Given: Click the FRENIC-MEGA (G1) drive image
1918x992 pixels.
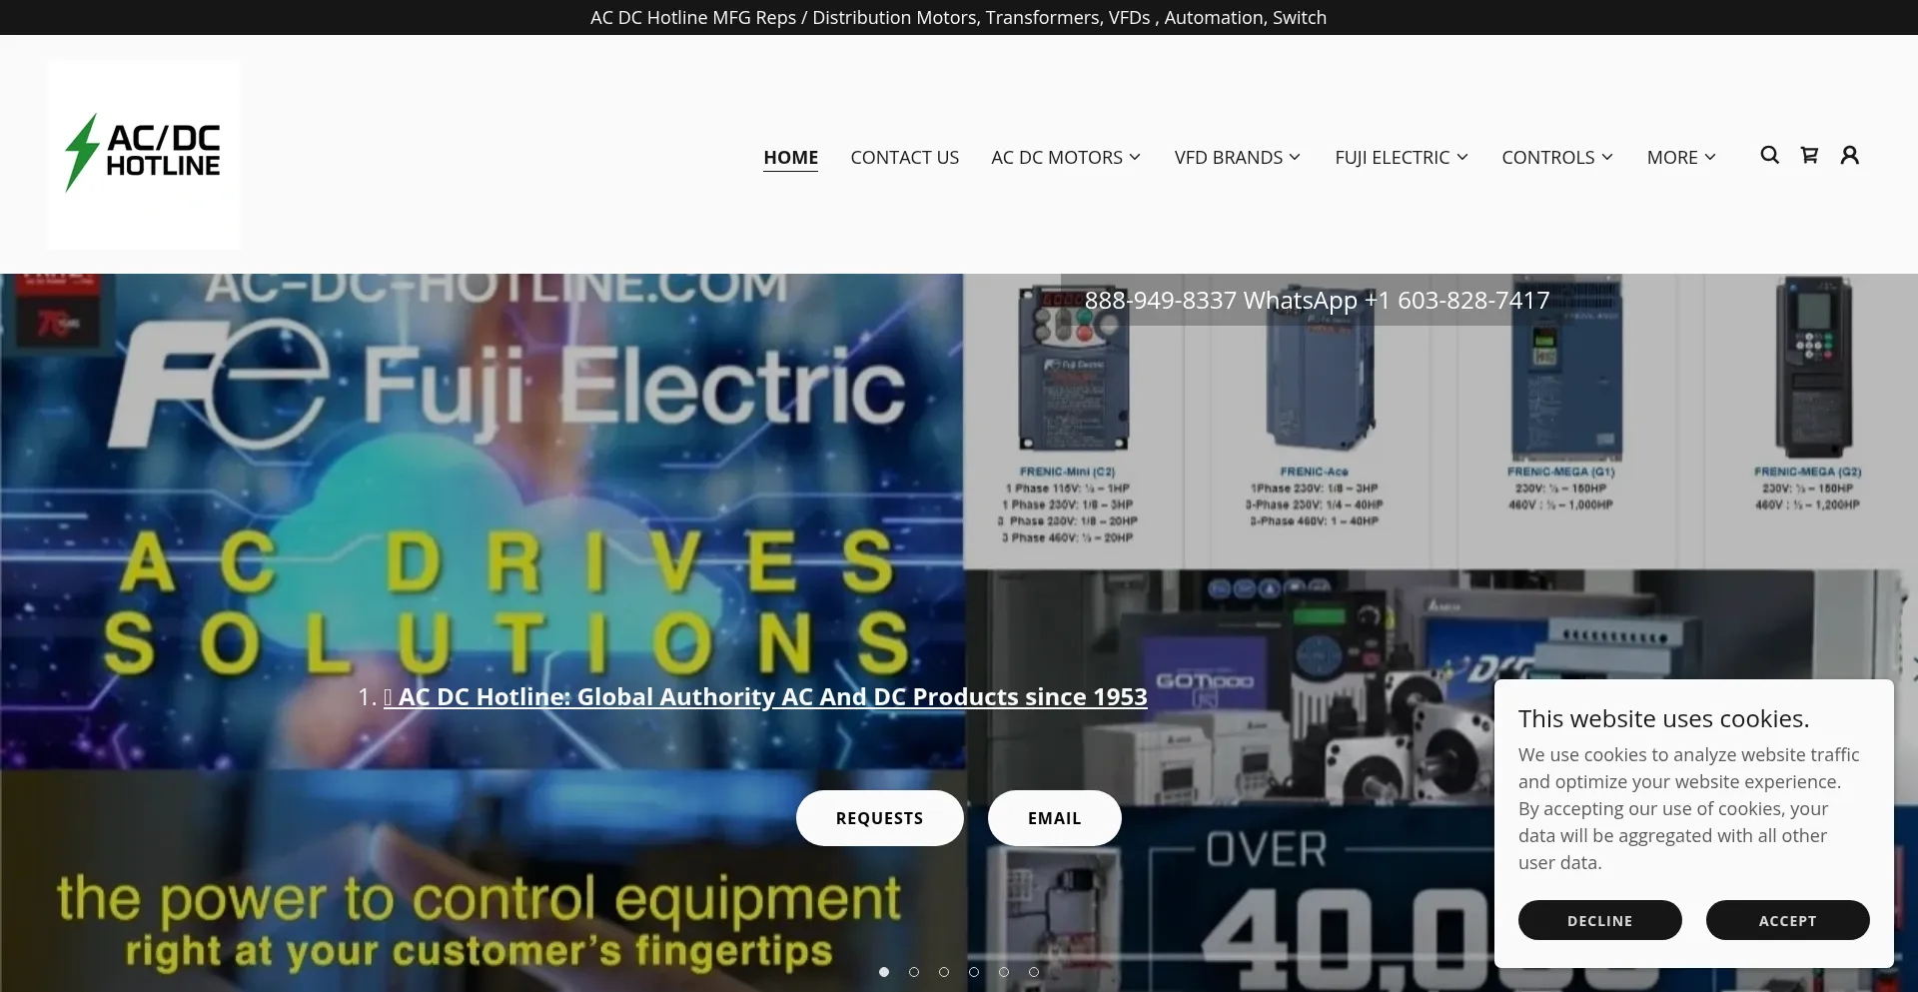Looking at the screenshot, I should (1564, 368).
